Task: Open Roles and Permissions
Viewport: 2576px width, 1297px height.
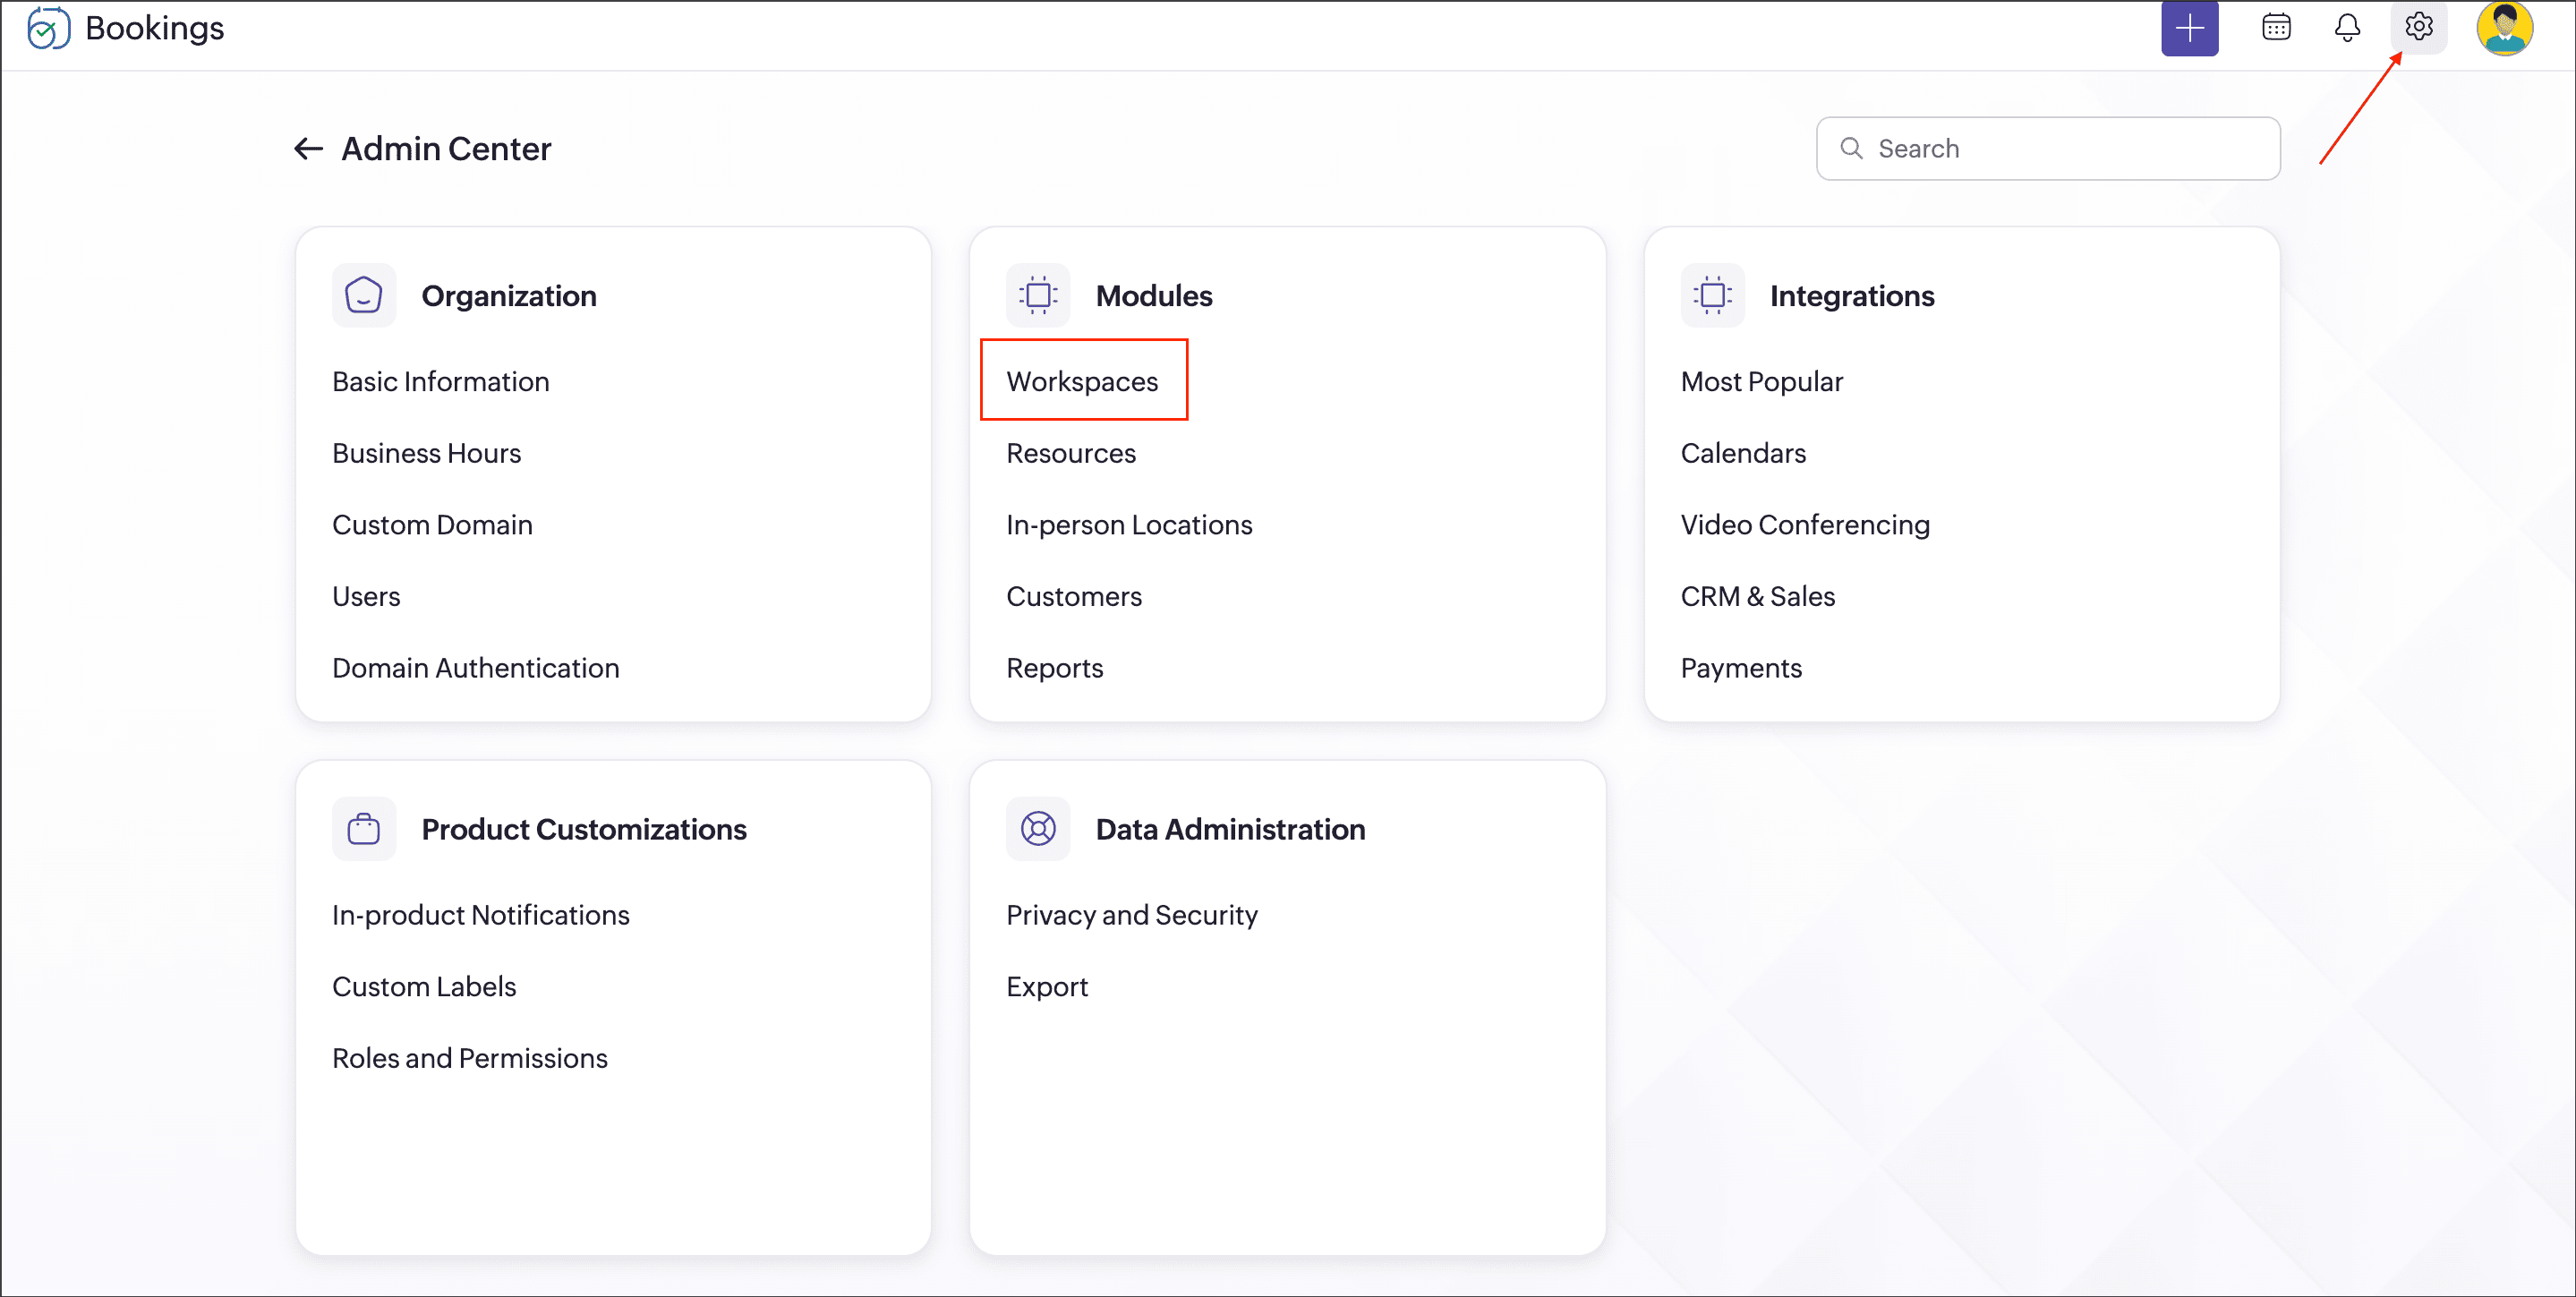Action: [x=470, y=1058]
